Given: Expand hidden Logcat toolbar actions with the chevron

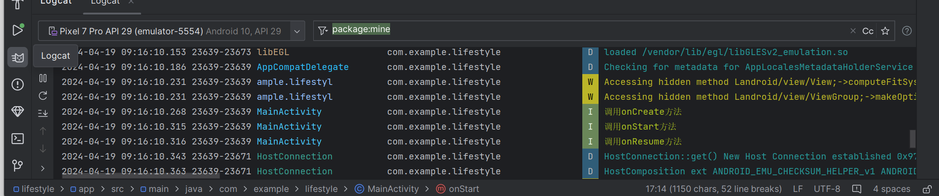Looking at the screenshot, I should tap(43, 168).
